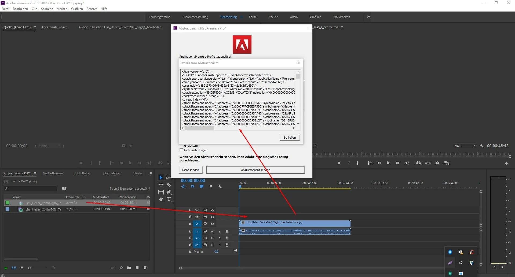Toggle snap magnet in timeline
The width and height of the screenshot is (515, 277).
coord(192,186)
